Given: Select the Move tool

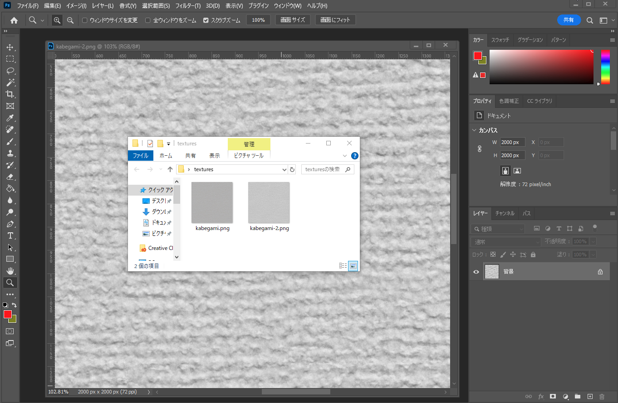Looking at the screenshot, I should (10, 48).
